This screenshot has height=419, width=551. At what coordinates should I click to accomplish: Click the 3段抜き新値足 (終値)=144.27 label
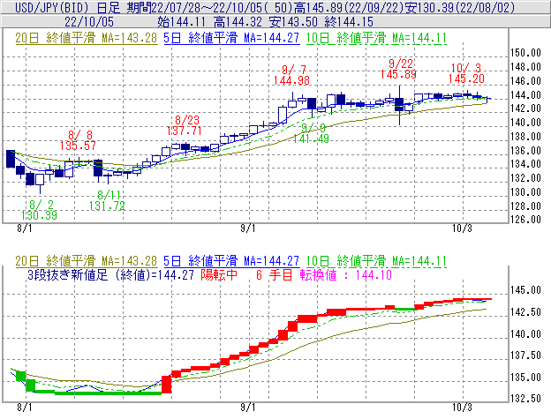coord(110,275)
